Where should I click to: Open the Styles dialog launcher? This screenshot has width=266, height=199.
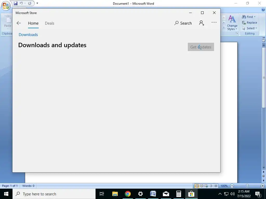coord(237,33)
